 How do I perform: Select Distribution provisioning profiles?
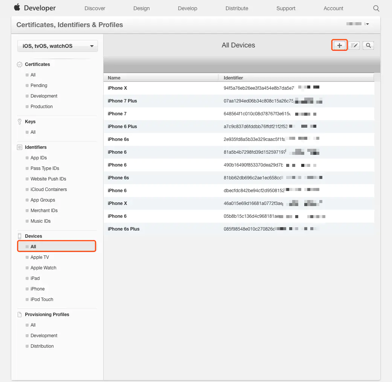tap(42, 346)
